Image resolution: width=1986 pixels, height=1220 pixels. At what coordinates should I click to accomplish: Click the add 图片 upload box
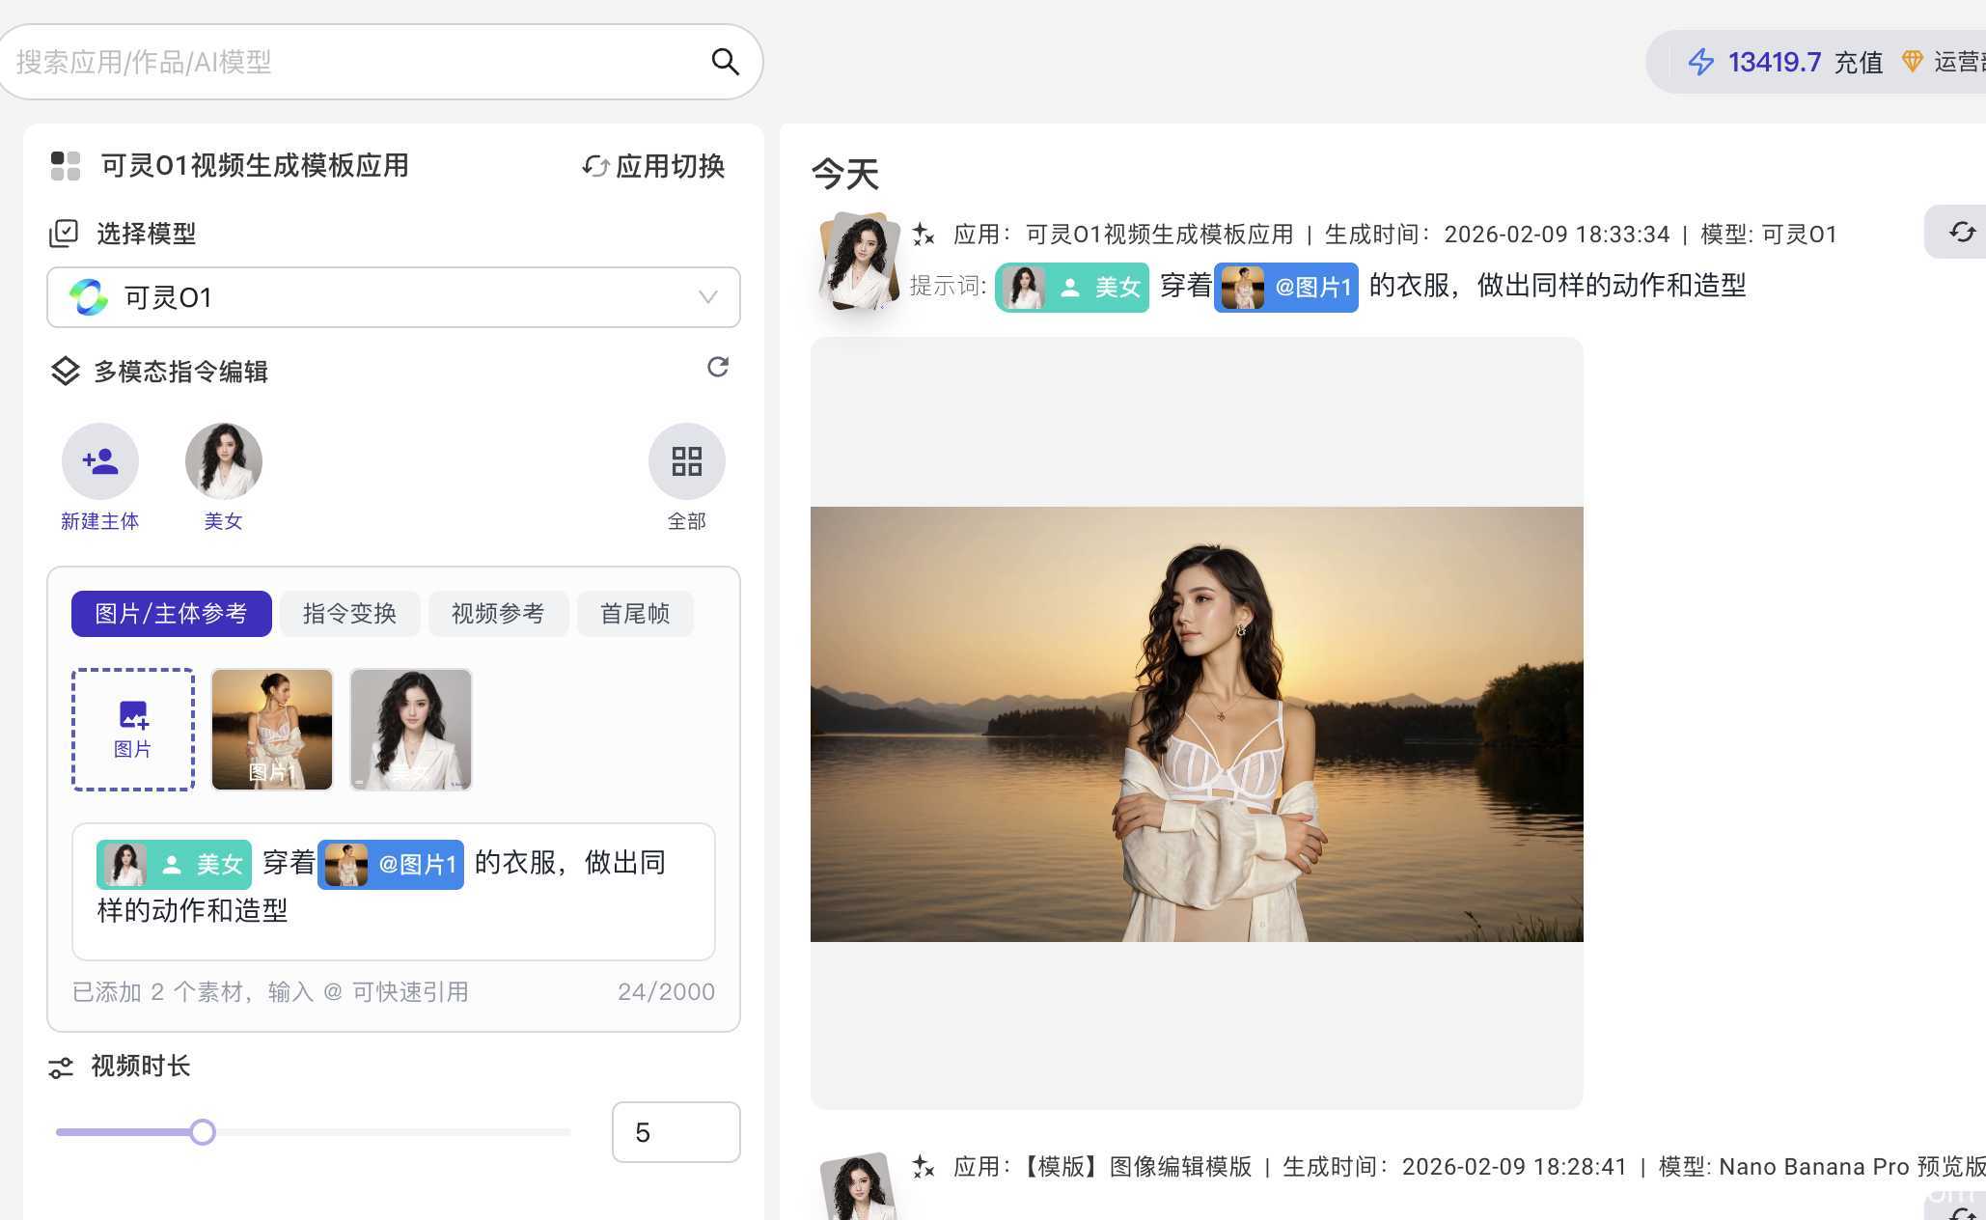(x=133, y=730)
